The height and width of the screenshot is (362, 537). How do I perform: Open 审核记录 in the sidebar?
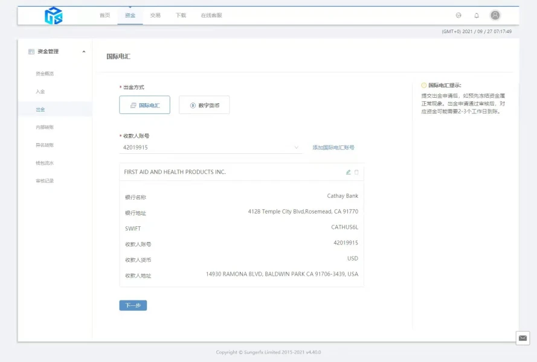pos(45,181)
